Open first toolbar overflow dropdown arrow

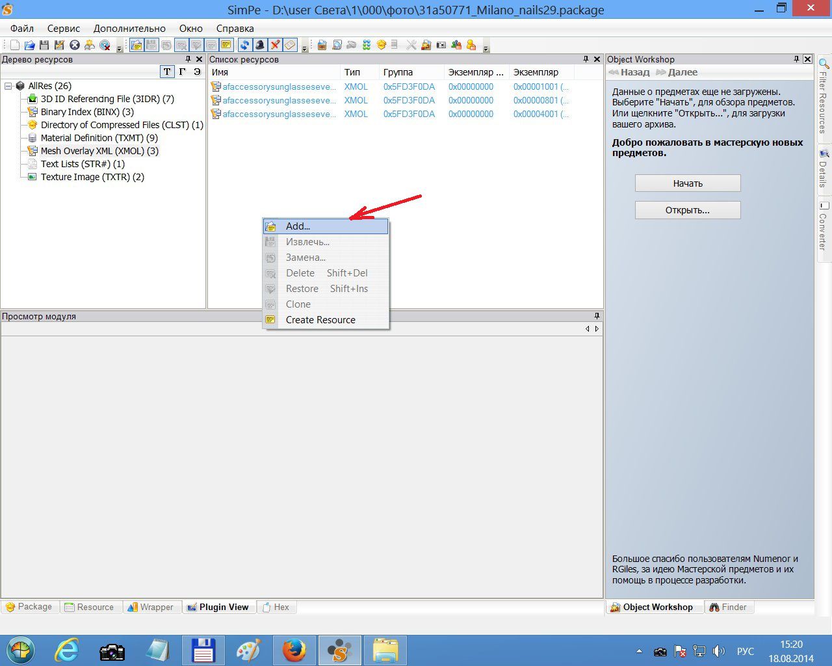click(119, 47)
